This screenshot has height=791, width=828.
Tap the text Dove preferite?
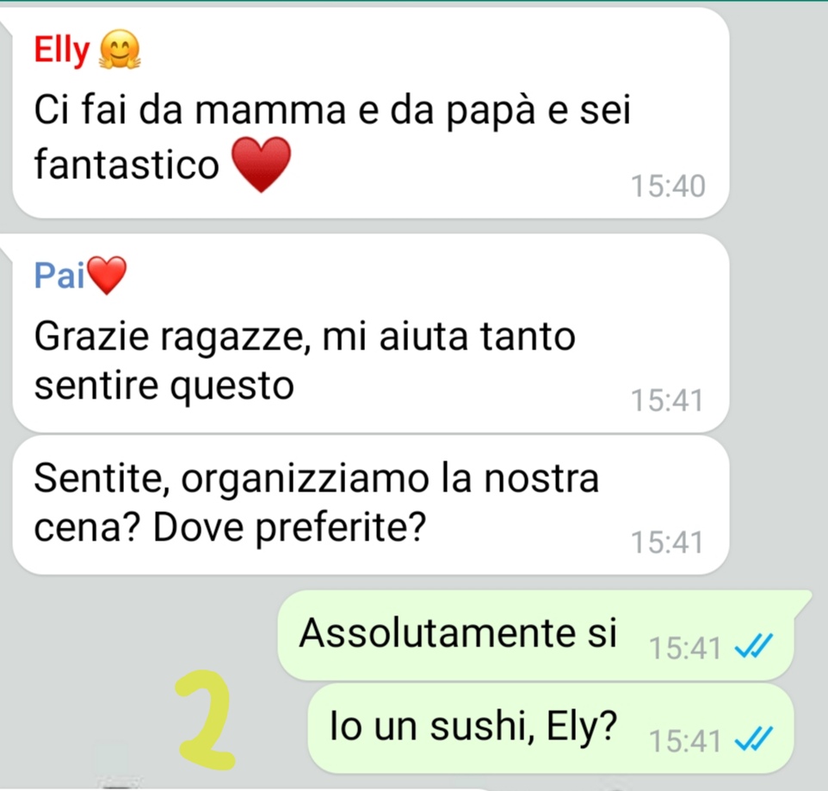click(289, 527)
